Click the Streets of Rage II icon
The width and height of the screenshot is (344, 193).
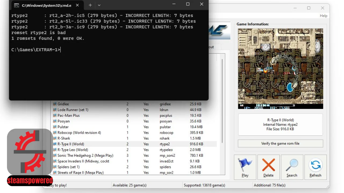[x=55, y=173]
